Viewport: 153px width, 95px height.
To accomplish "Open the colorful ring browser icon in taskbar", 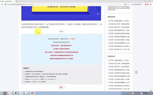I will [32, 93].
